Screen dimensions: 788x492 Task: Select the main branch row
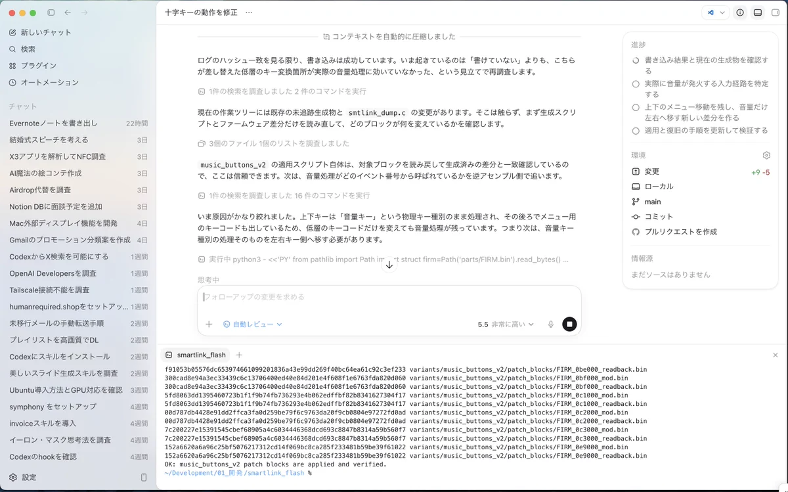pyautogui.click(x=700, y=202)
